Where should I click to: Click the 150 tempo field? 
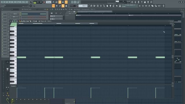click(48, 2)
